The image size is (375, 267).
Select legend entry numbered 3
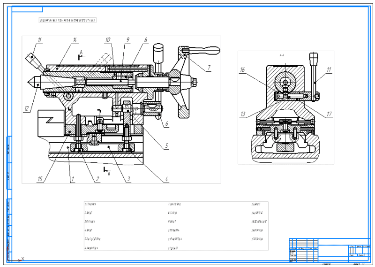(x=90, y=222)
